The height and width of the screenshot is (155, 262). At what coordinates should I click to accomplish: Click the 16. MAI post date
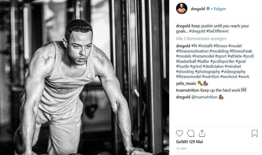click(181, 149)
